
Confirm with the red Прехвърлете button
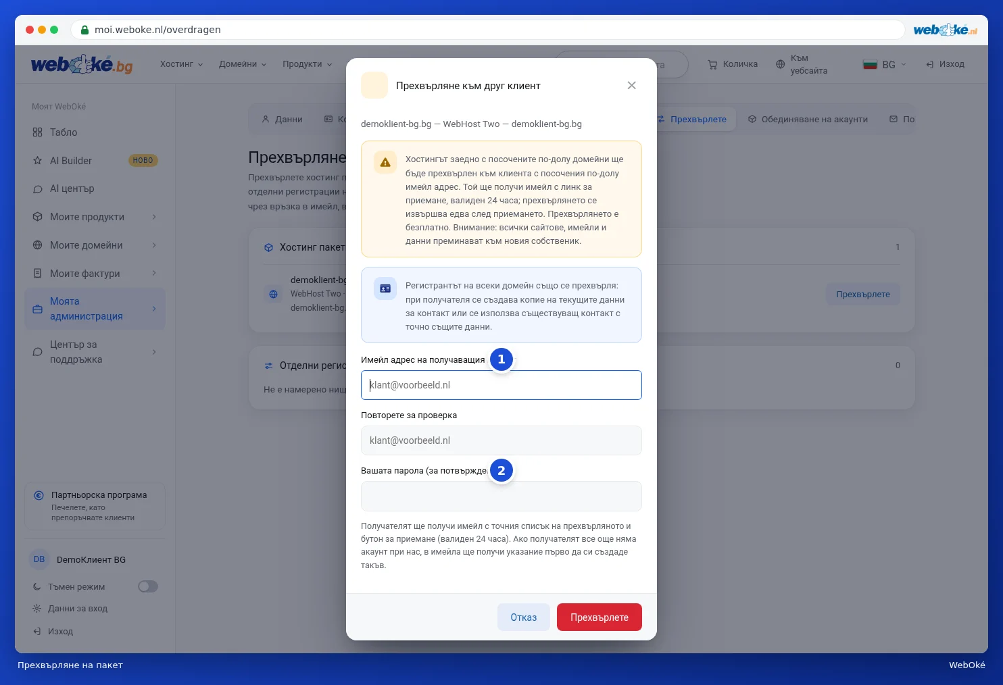click(x=599, y=617)
